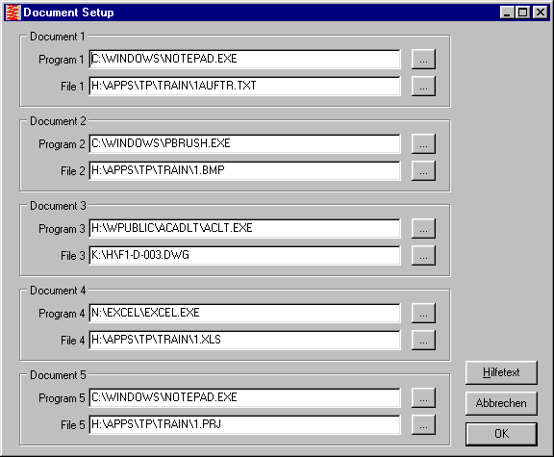The width and height of the screenshot is (554, 457).
Task: Cancel with the Abbrechen button
Action: coord(501,403)
